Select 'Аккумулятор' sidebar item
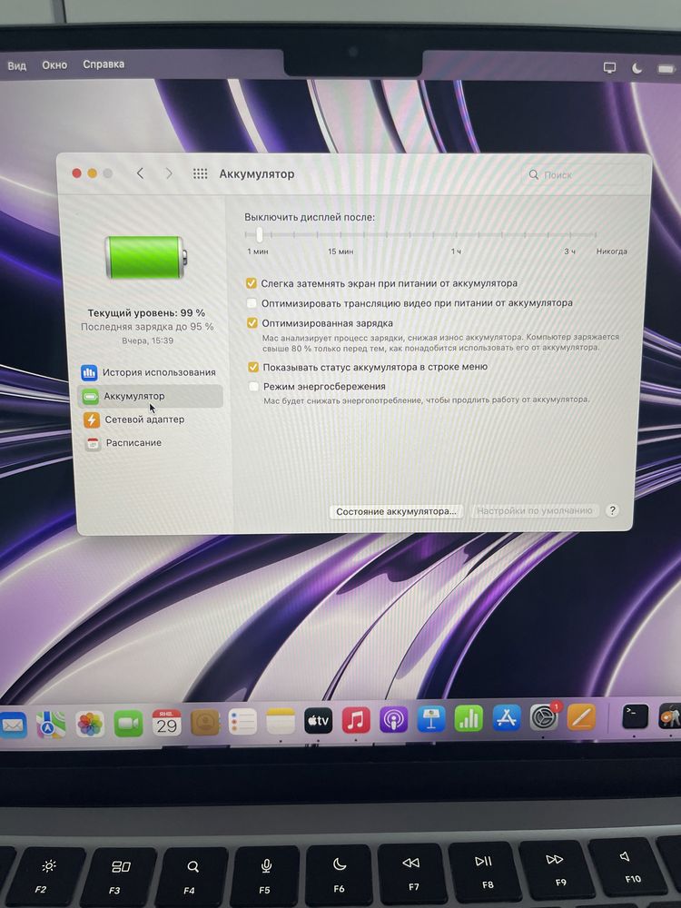Viewport: 681px width, 908px height. click(x=150, y=396)
